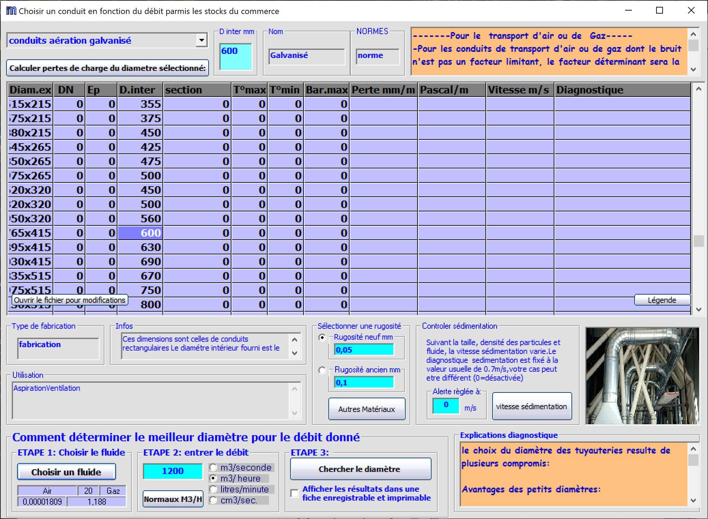Choose litres/minute as the flow unit

pos(214,489)
